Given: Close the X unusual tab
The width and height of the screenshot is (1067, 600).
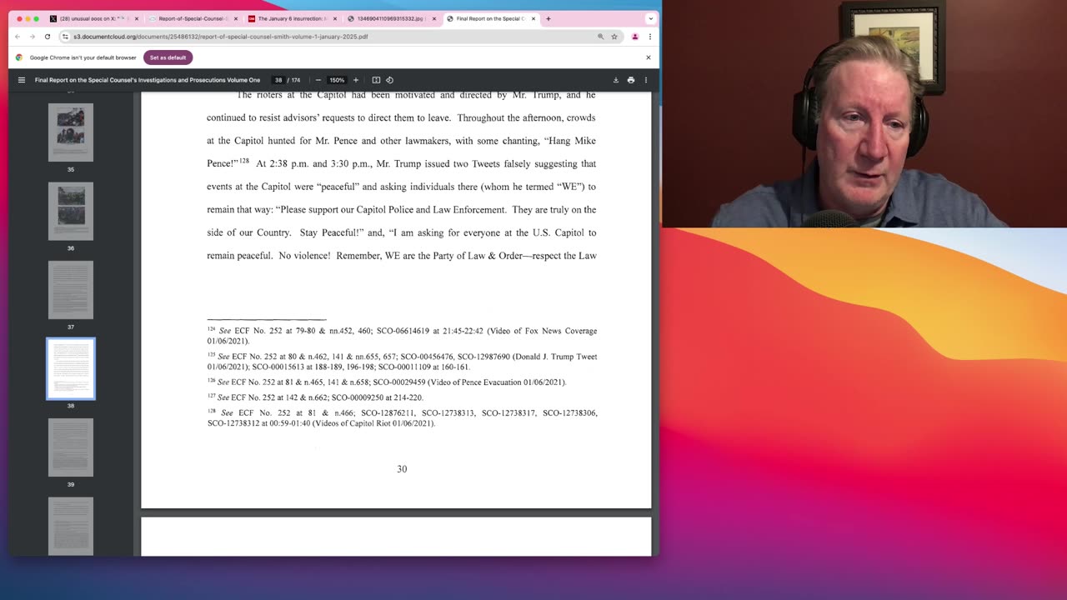Looking at the screenshot, I should click(137, 18).
